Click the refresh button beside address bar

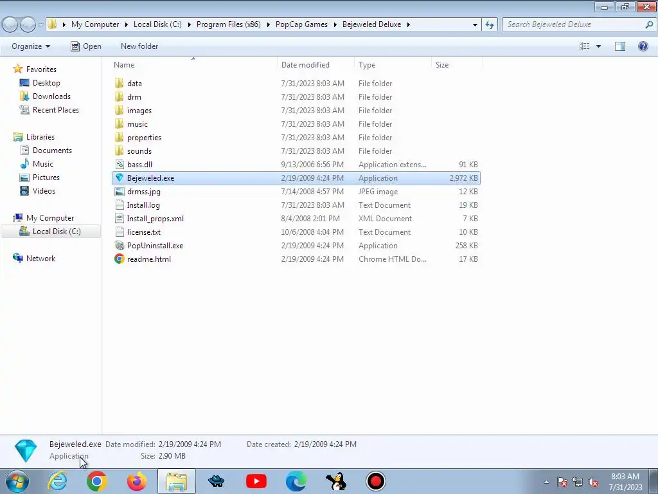pos(490,24)
